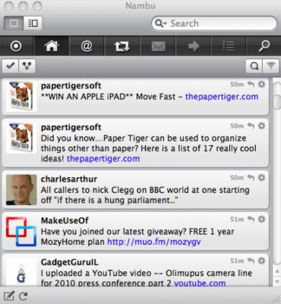
Task: Toggle the mark-all-read checkmark button
Action: pyautogui.click(x=11, y=66)
